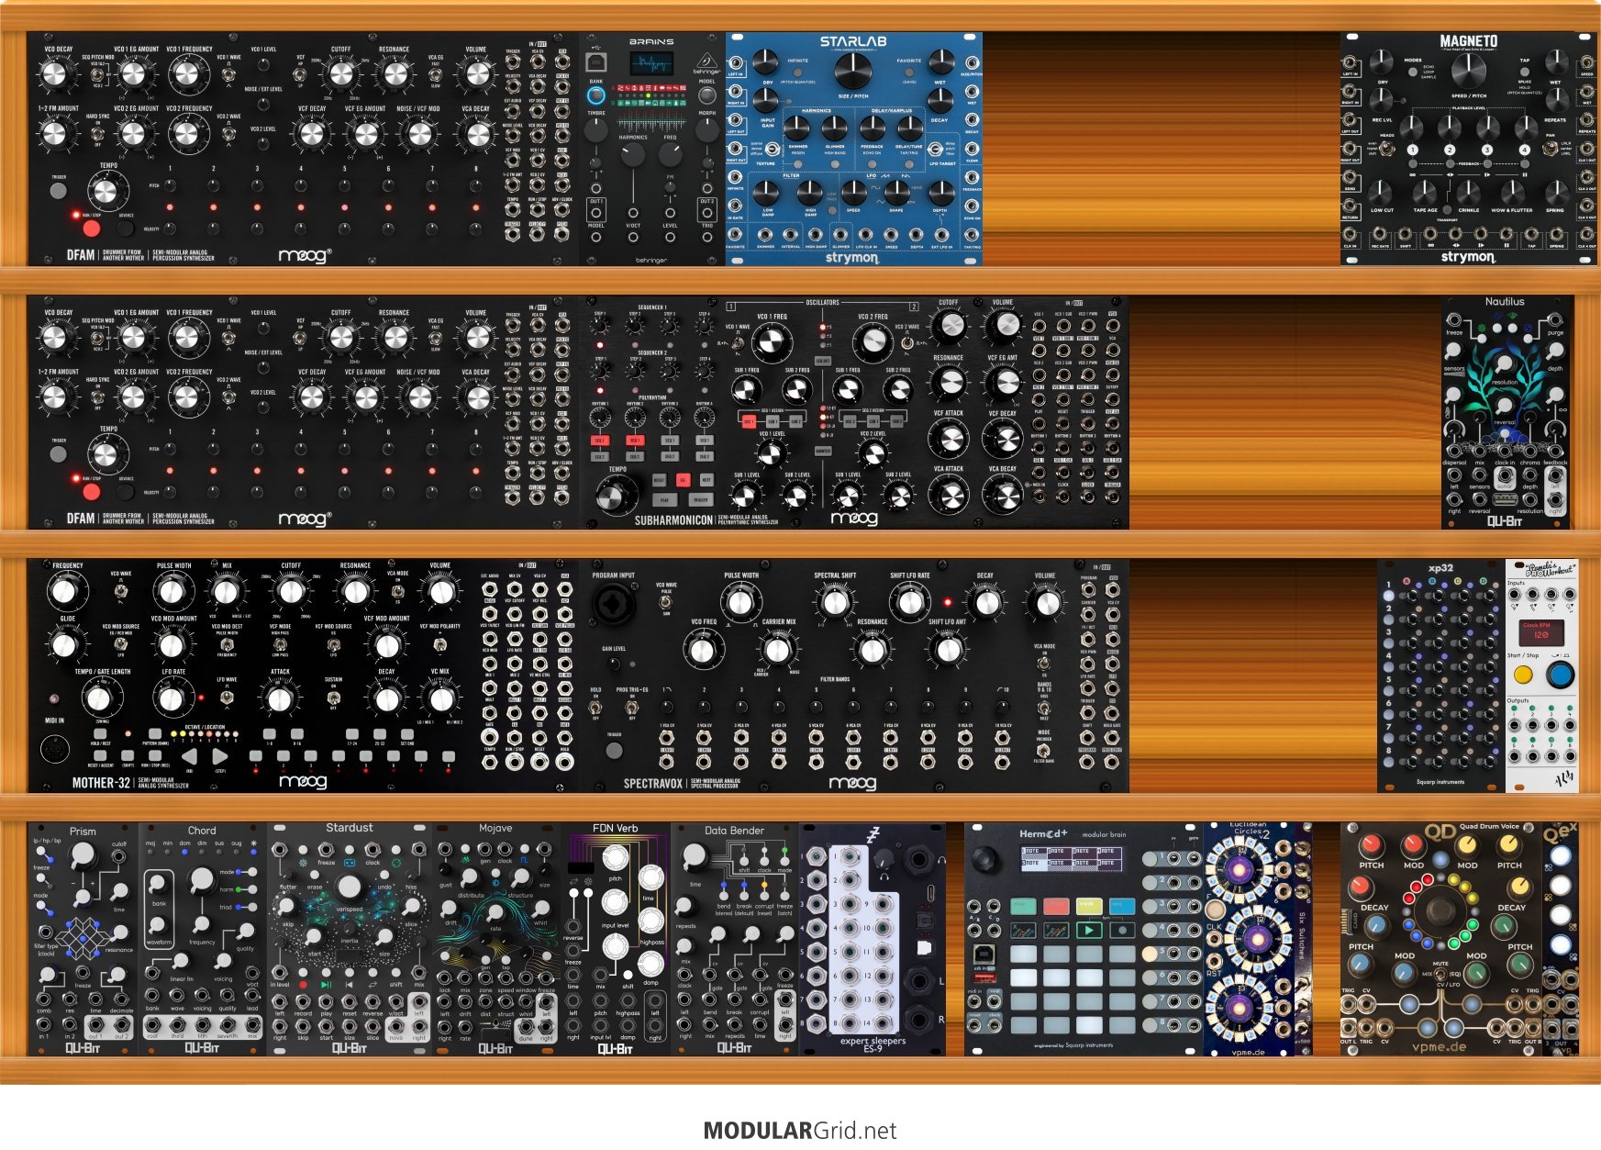Flip the Vocoder/Filter Bank mode switch on Spectravox
The width and height of the screenshot is (1601, 1150).
[1043, 749]
